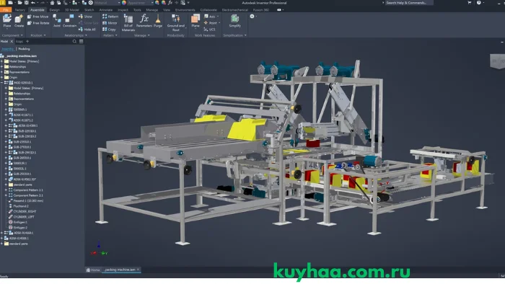Image resolution: width=505 pixels, height=284 pixels.
Task: Expand top-level Relationships folder
Action: click(x=2, y=67)
